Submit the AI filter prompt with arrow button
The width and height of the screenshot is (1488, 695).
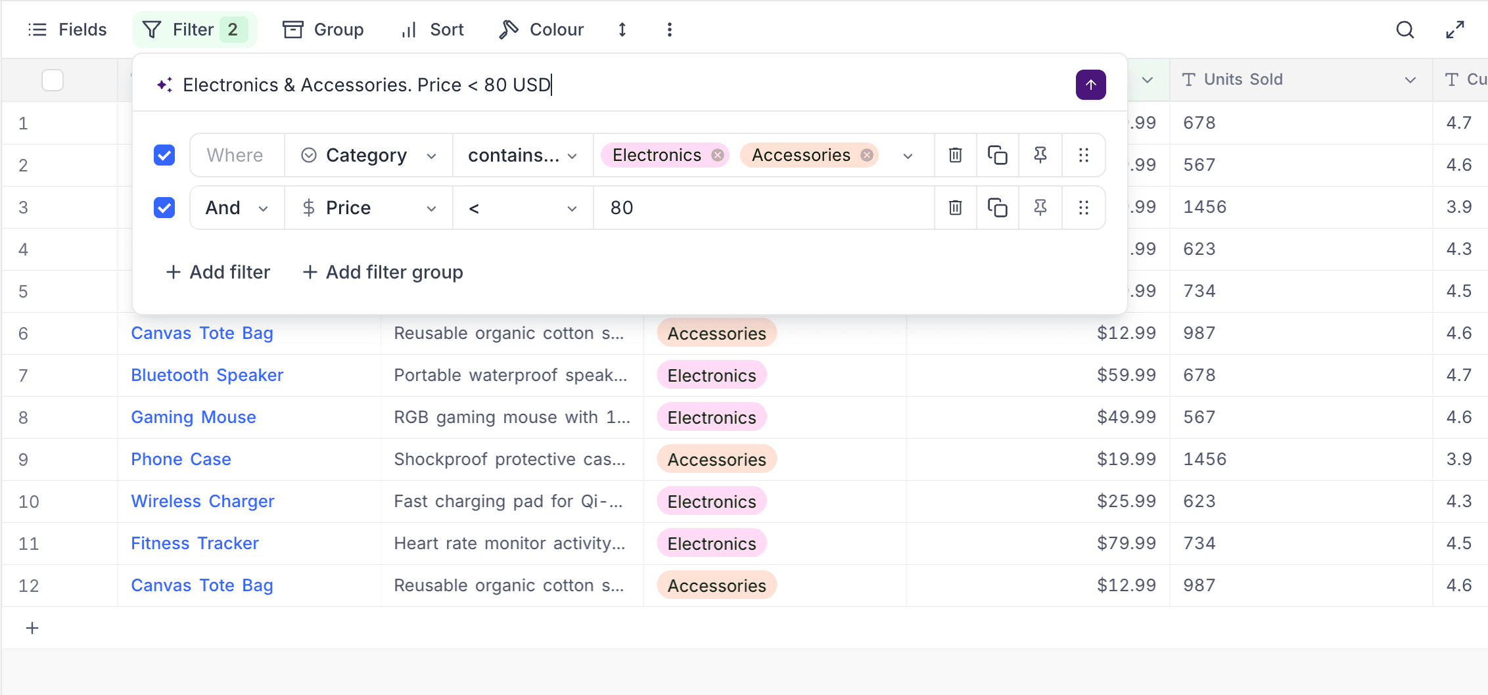[1090, 85]
